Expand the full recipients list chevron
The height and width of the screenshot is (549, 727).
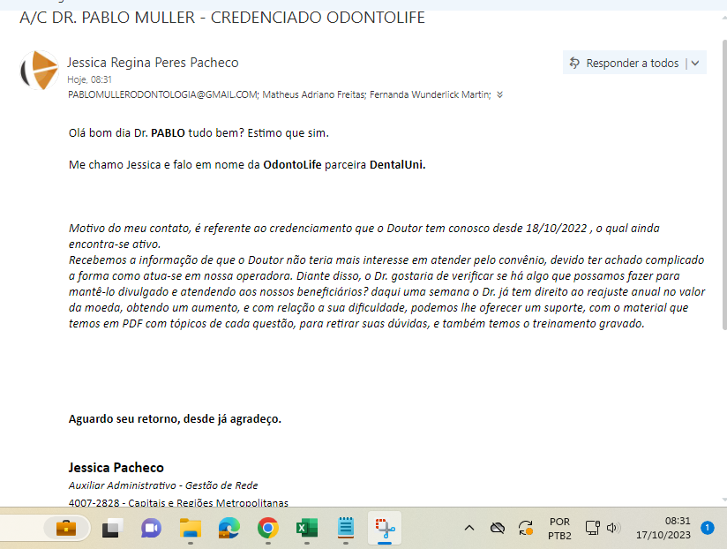(x=499, y=94)
